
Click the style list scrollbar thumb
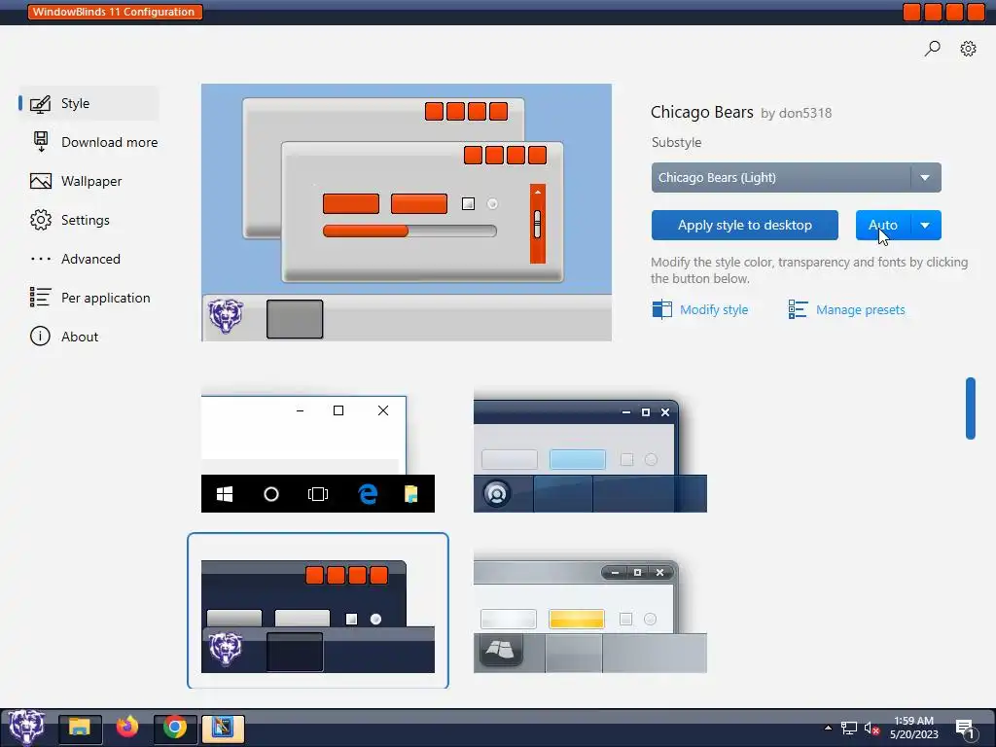[970, 409]
